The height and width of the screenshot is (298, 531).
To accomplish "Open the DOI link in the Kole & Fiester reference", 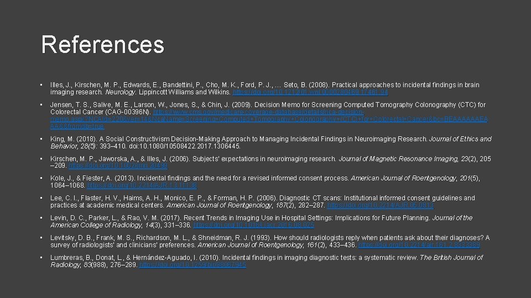I will [x=142, y=185].
